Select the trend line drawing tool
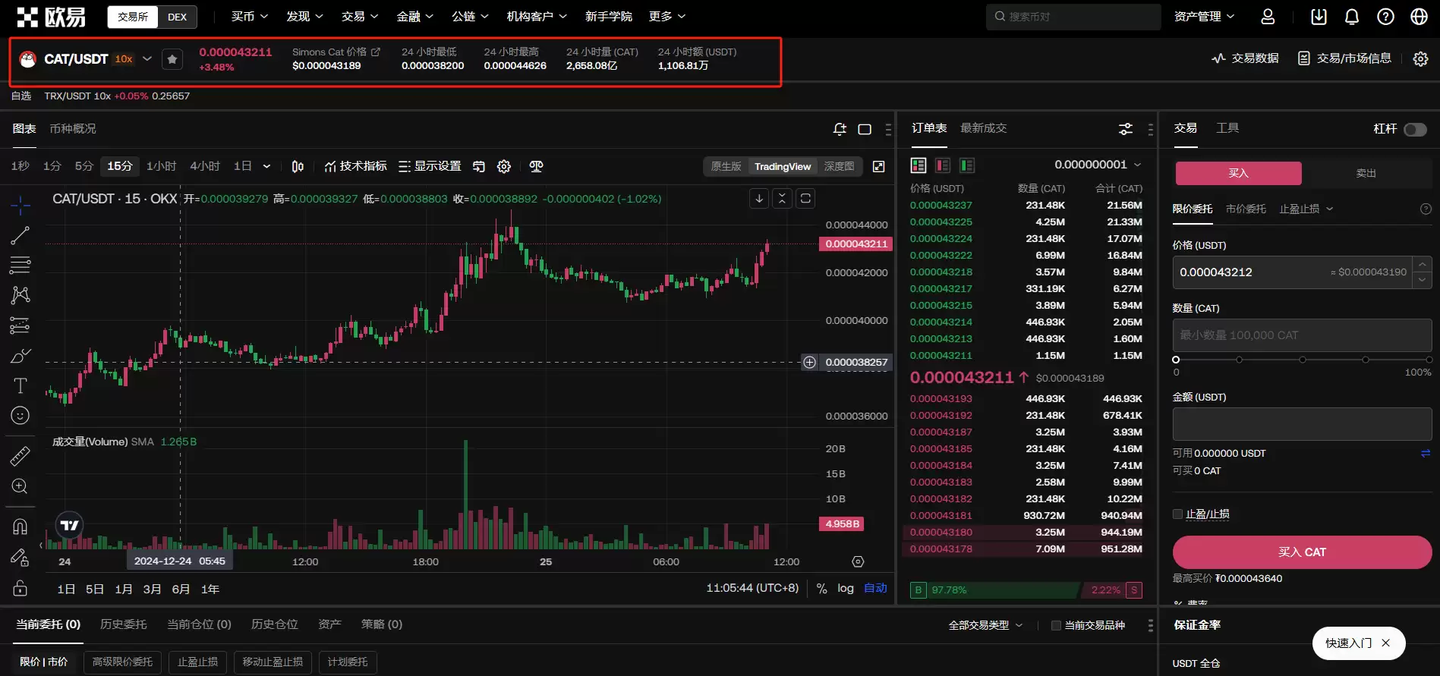Image resolution: width=1440 pixels, height=676 pixels. pos(20,236)
